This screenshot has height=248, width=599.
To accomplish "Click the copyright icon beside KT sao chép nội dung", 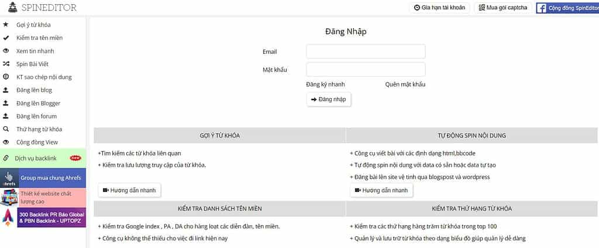I will [5, 77].
